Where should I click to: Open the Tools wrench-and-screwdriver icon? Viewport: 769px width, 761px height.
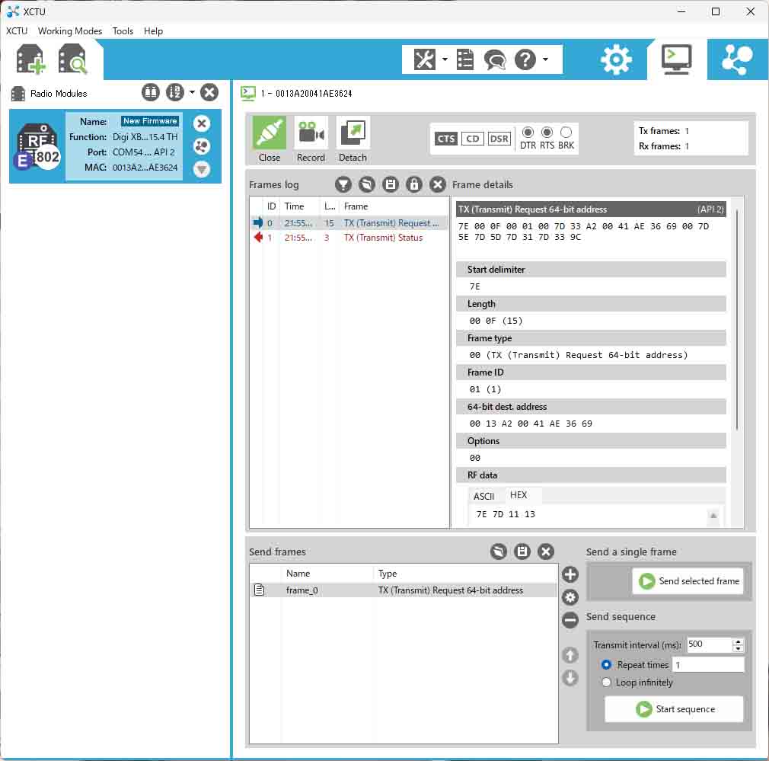[x=424, y=60]
